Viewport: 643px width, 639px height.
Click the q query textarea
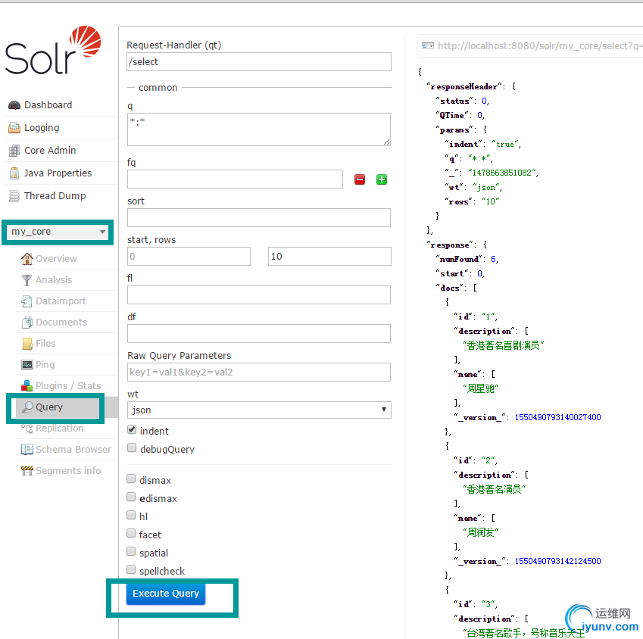[259, 129]
